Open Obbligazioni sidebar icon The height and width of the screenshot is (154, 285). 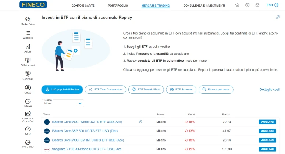(x=28, y=60)
